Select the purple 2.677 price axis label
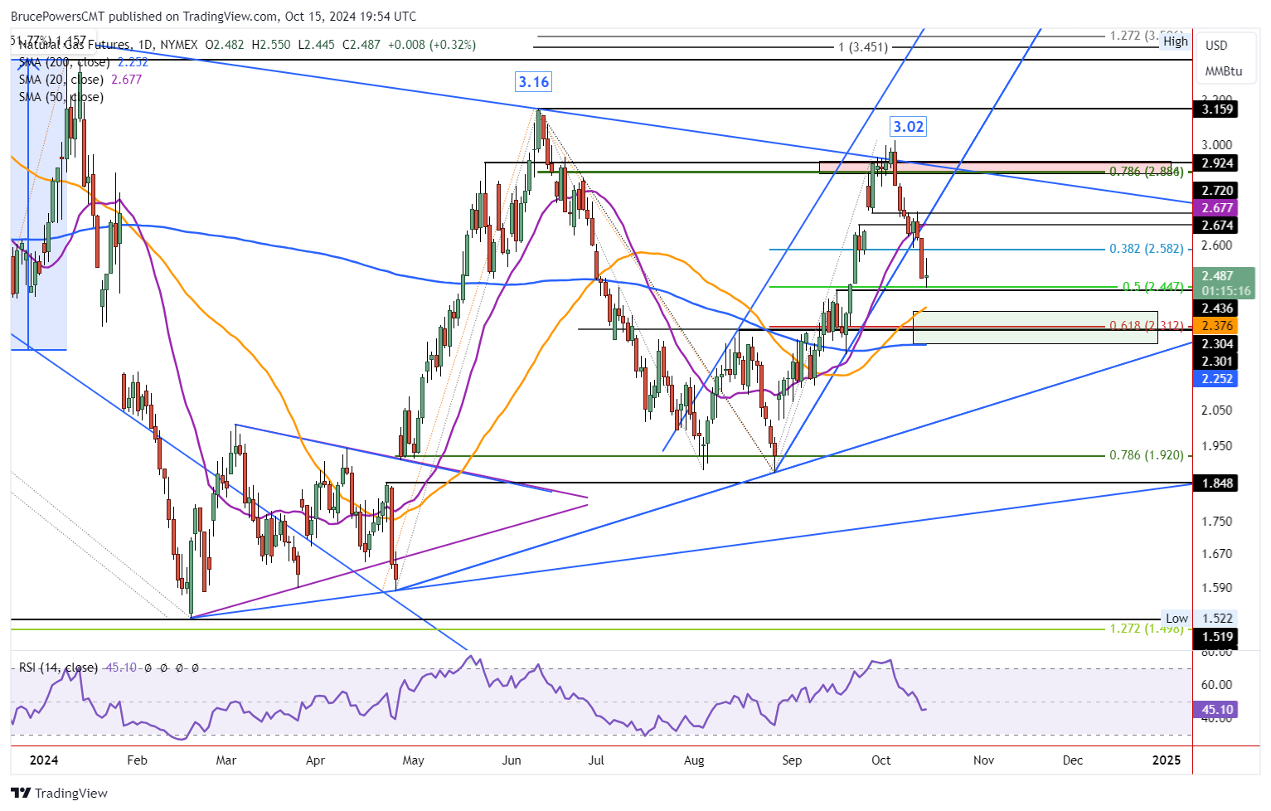 pyautogui.click(x=1216, y=207)
